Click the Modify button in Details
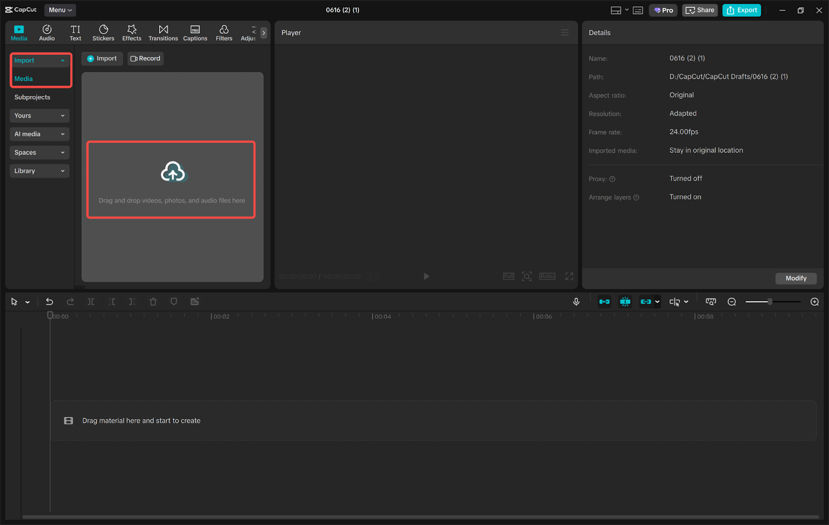This screenshot has height=525, width=829. [x=796, y=278]
